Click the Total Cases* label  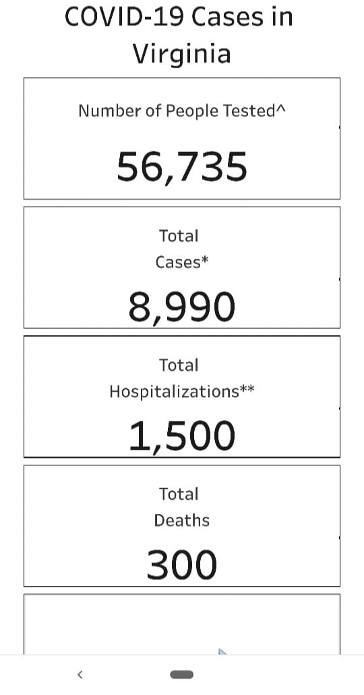[182, 249]
